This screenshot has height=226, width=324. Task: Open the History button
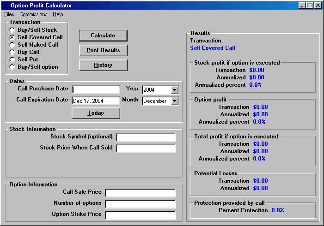103,65
